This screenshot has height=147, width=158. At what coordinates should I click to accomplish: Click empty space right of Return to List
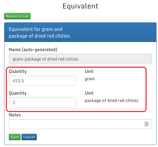tap(91, 16)
